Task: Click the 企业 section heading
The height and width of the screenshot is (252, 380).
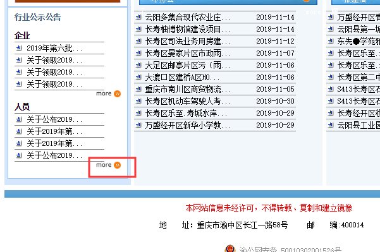Action: click(22, 35)
